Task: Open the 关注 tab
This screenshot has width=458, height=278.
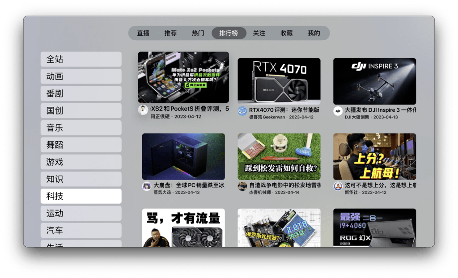Action: coord(259,33)
